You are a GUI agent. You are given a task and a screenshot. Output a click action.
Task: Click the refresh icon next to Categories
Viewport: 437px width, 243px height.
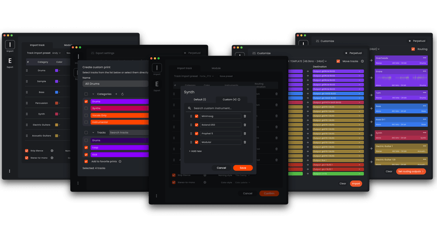[123, 94]
